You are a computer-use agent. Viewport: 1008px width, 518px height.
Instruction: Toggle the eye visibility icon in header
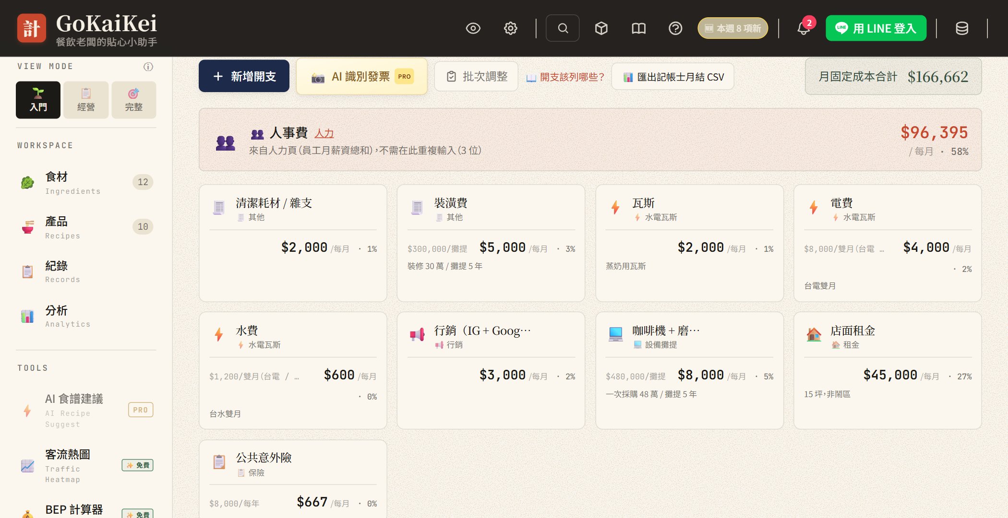(x=473, y=28)
